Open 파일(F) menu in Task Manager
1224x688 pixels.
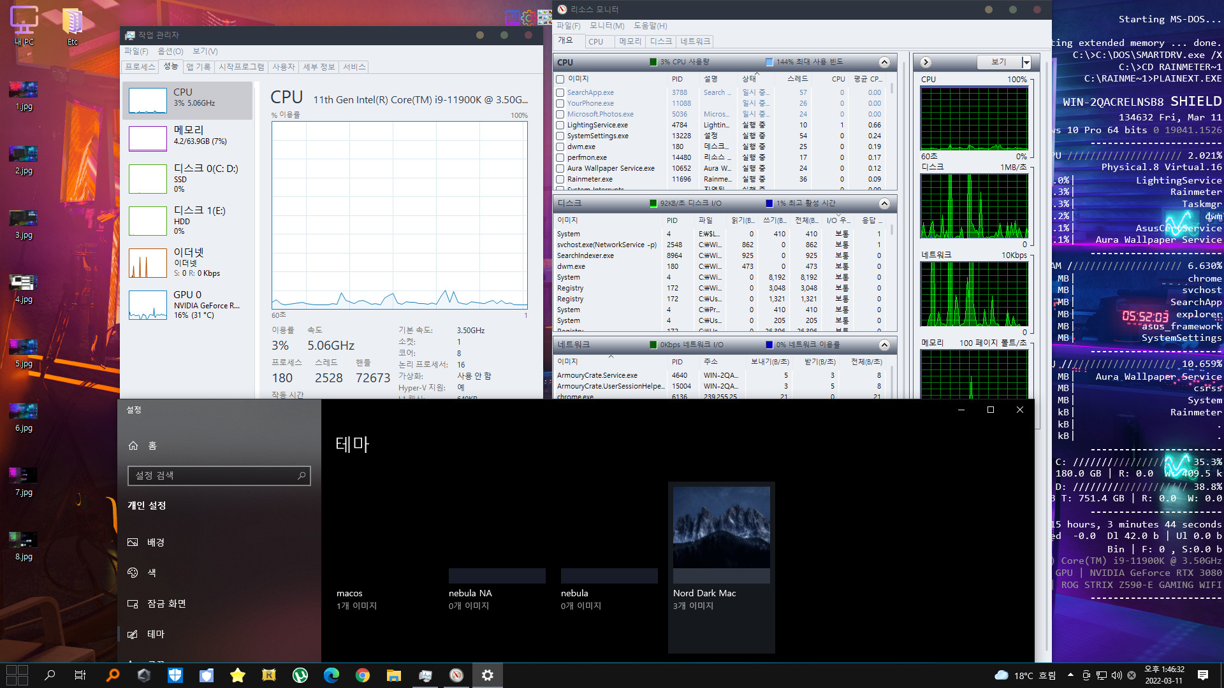coord(136,51)
